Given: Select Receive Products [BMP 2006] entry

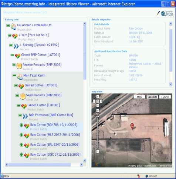Looking at the screenshot, I should [42, 64].
